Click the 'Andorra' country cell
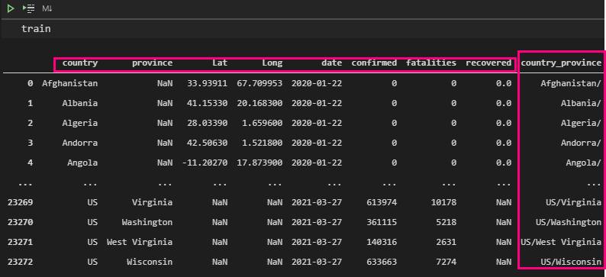Screen dimensions: 606x277 [x=80, y=143]
